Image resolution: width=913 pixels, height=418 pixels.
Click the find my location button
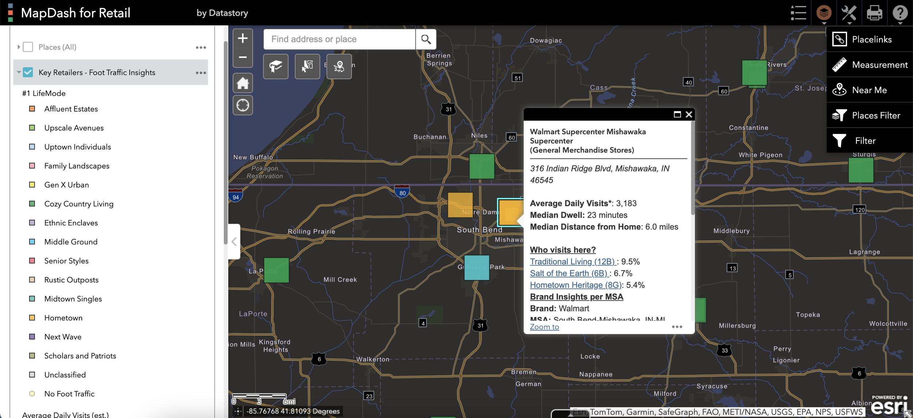tap(243, 105)
